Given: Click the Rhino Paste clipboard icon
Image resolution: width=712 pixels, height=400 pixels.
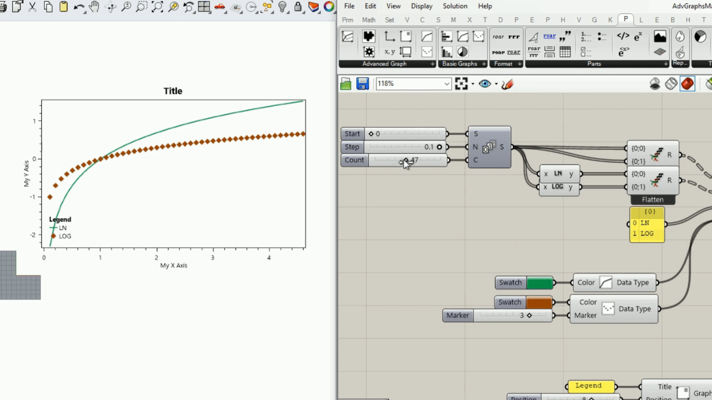Looking at the screenshot, I should (63, 7).
